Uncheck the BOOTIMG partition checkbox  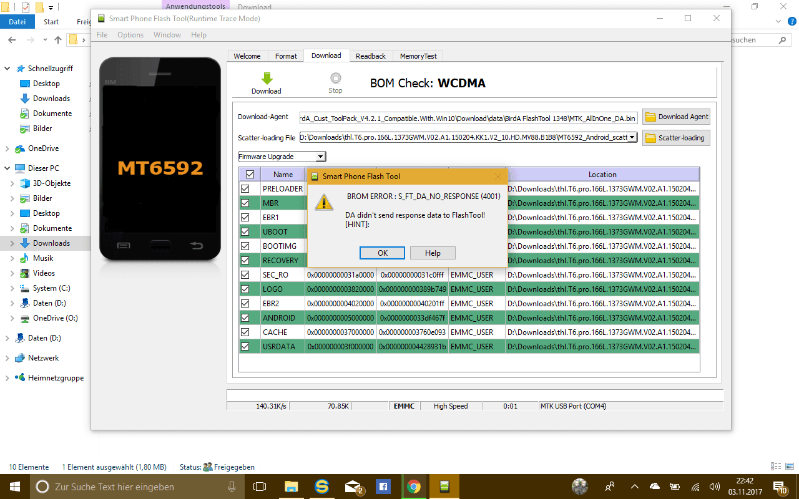click(x=245, y=246)
